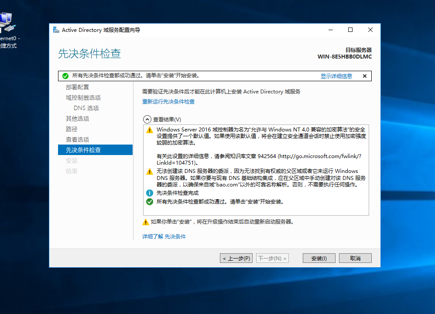Click the green success checkmark in the notification banner
The image size is (435, 314).
65,76
